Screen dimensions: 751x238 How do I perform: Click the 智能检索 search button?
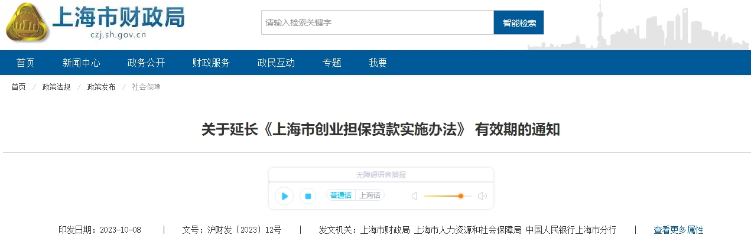(x=519, y=22)
